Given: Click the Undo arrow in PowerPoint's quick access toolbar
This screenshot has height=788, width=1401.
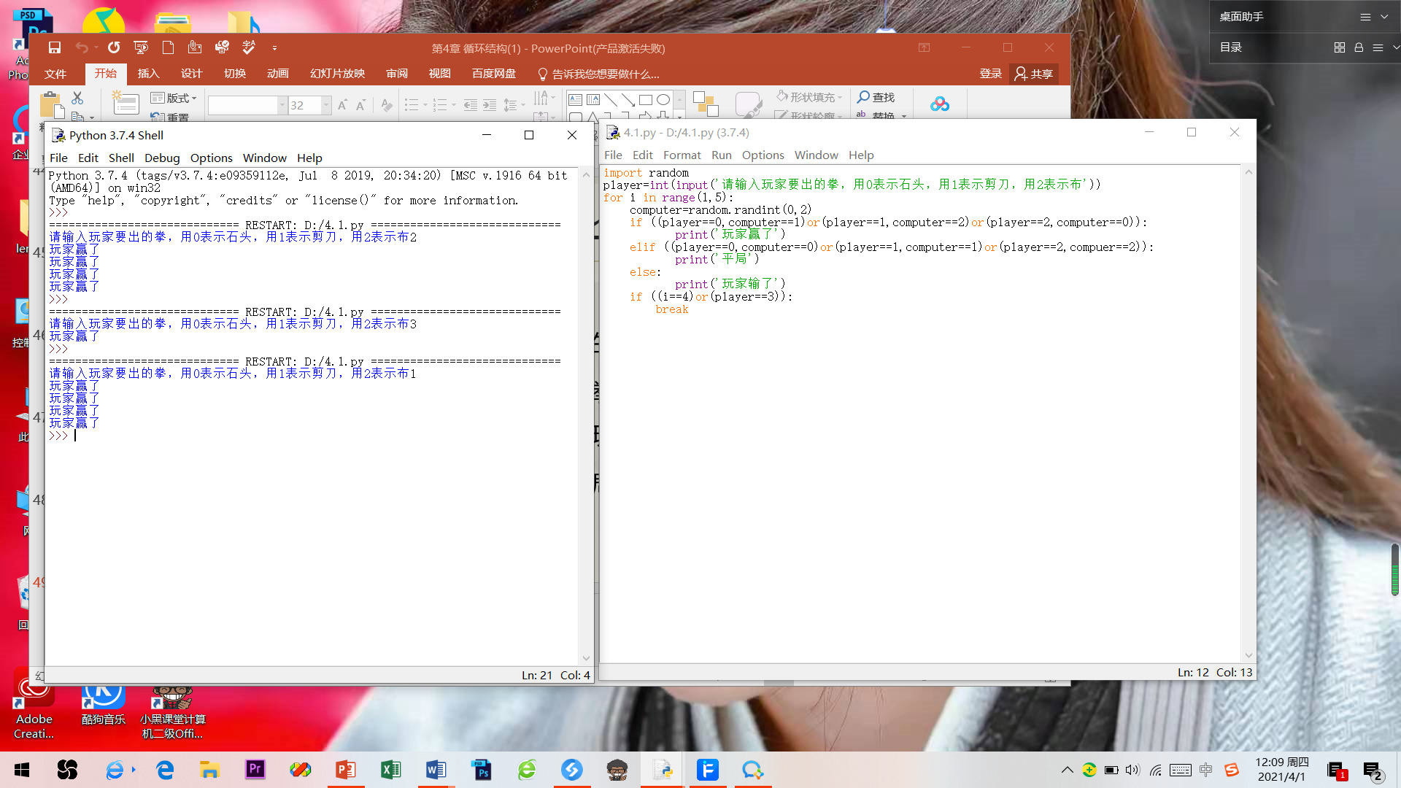Looking at the screenshot, I should coord(82,48).
